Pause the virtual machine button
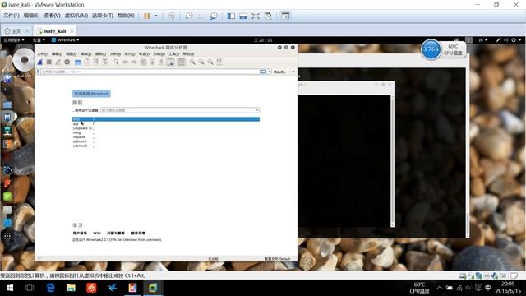526x296 pixels. pos(147,16)
